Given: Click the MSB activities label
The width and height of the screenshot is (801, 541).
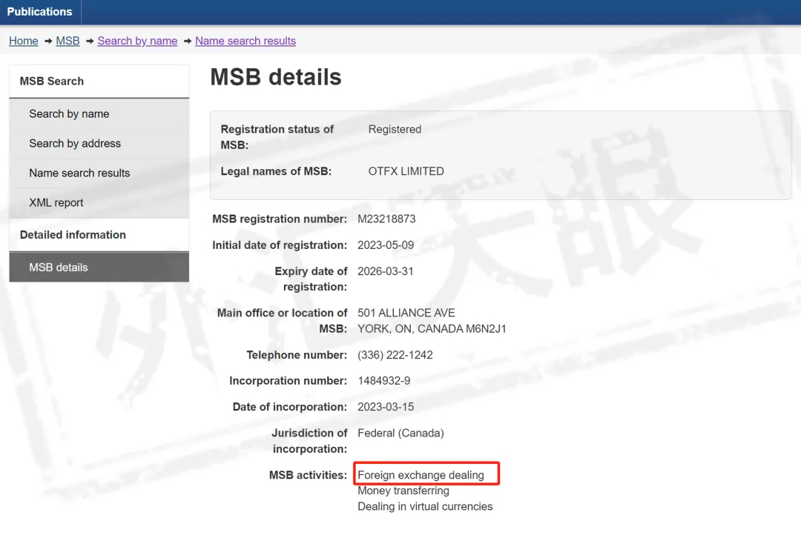Looking at the screenshot, I should pos(308,475).
